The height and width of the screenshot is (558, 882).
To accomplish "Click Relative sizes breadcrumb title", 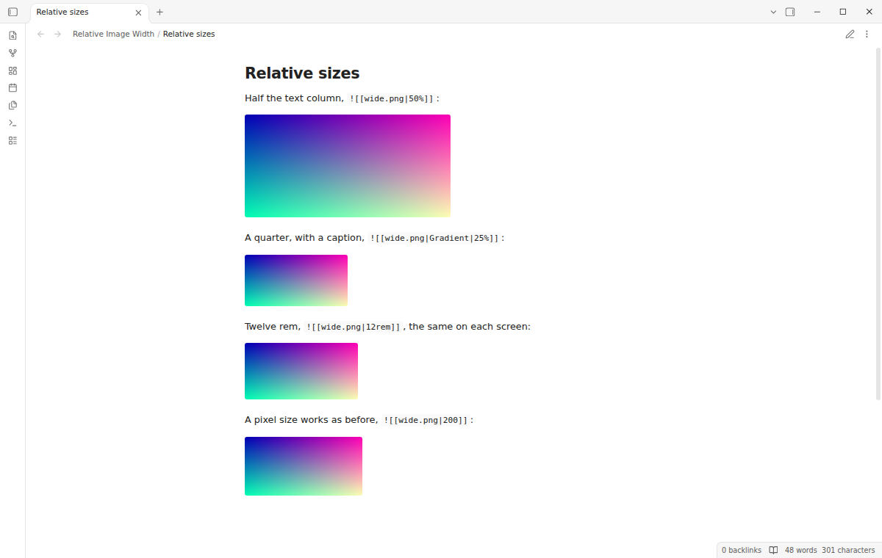I will pyautogui.click(x=189, y=34).
